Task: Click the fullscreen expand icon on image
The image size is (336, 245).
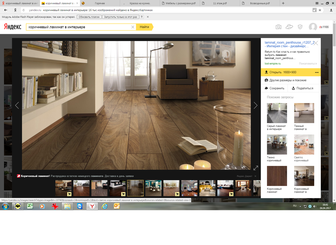Action: pyautogui.click(x=256, y=168)
